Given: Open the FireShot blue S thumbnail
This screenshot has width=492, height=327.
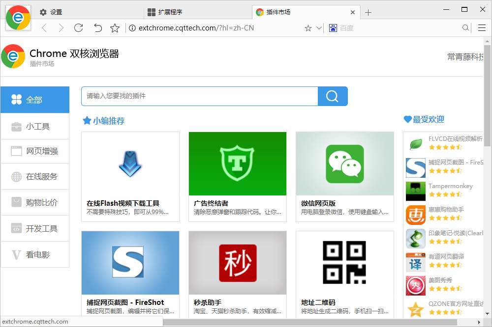Looking at the screenshot, I should (x=130, y=263).
